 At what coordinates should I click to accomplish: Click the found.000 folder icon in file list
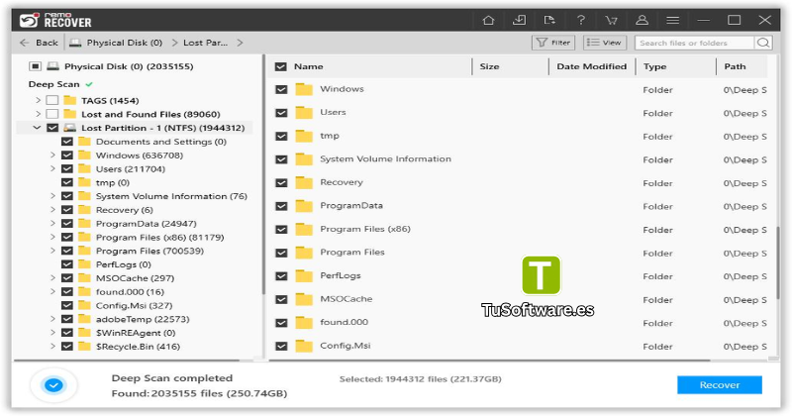point(304,323)
